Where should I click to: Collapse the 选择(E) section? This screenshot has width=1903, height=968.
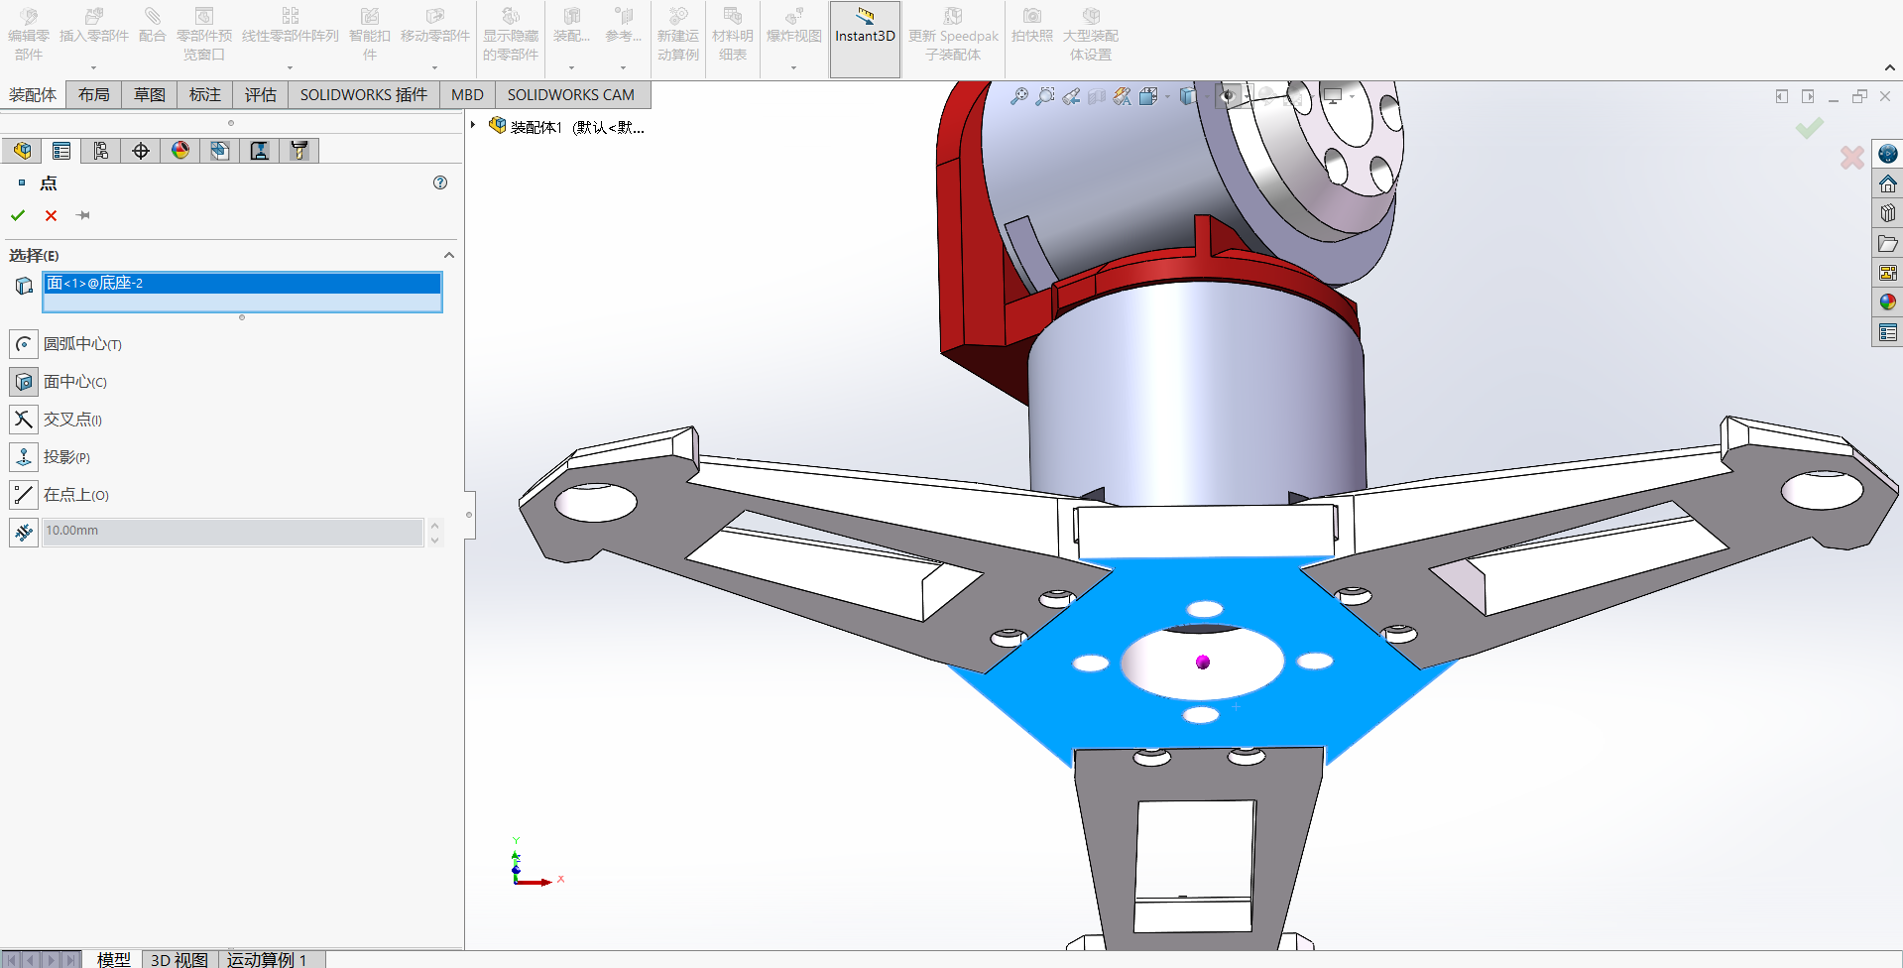449,255
